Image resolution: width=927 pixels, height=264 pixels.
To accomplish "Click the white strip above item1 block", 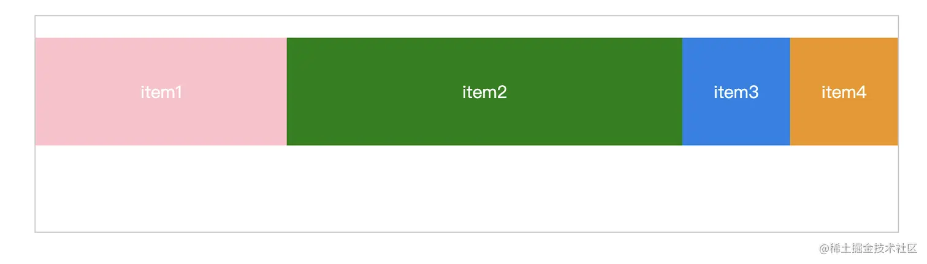I will coord(161,27).
